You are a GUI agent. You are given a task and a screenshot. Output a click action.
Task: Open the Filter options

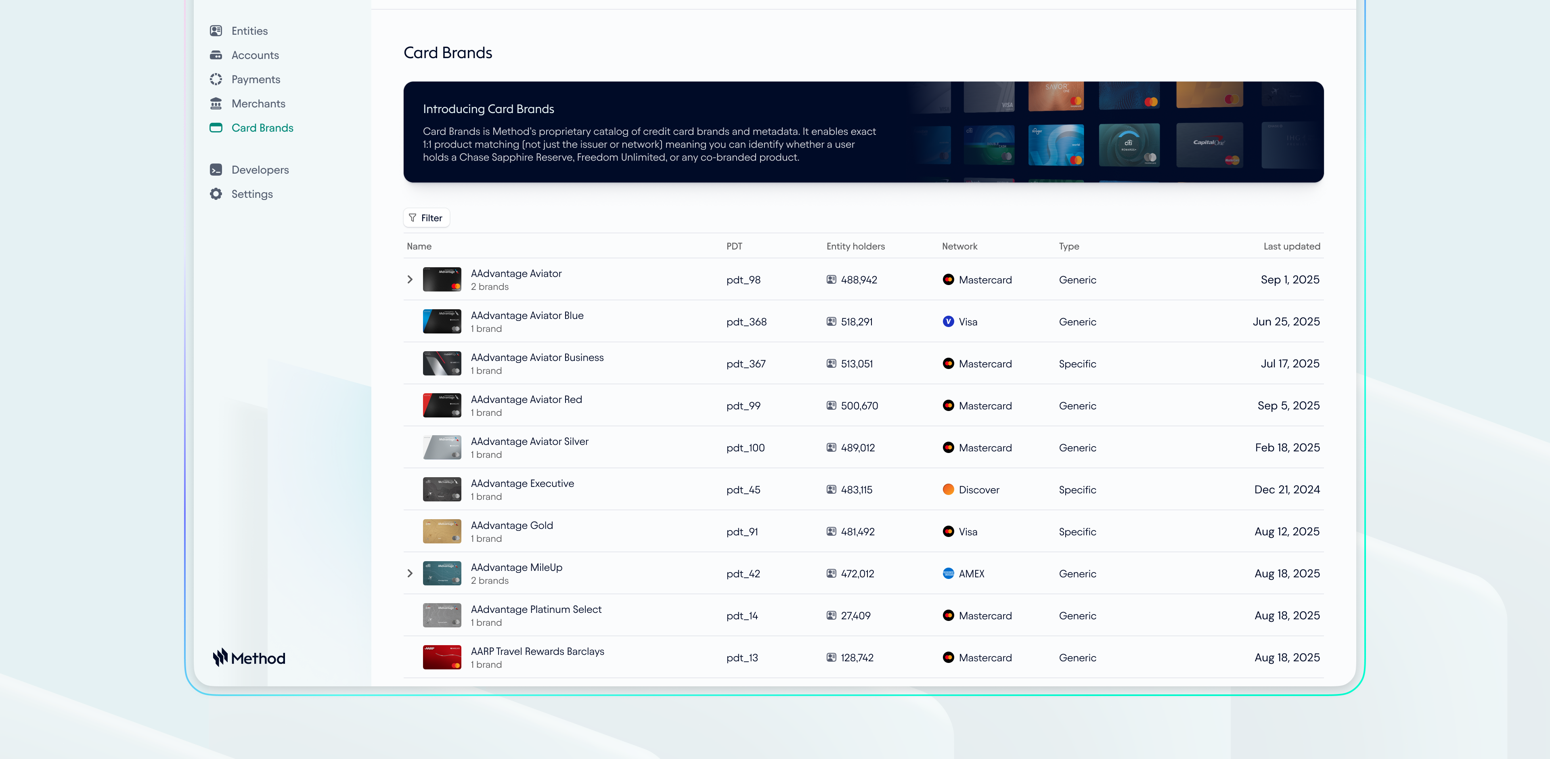pyautogui.click(x=426, y=217)
